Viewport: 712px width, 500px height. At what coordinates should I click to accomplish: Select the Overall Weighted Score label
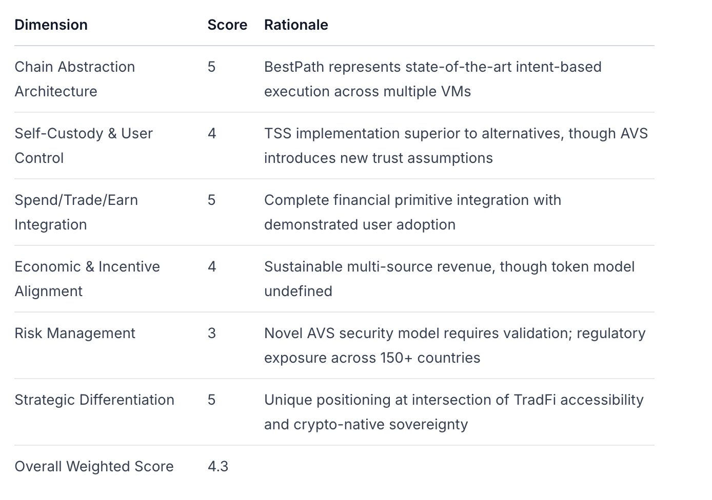pyautogui.click(x=94, y=466)
